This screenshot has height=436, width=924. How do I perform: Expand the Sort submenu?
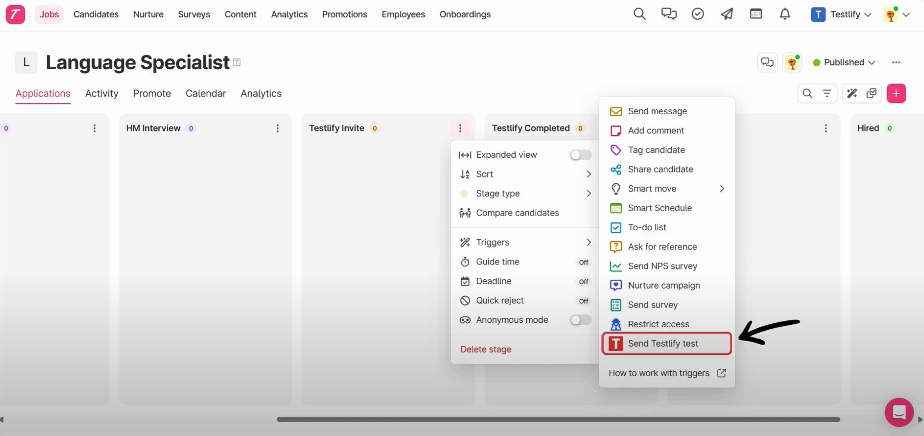525,174
